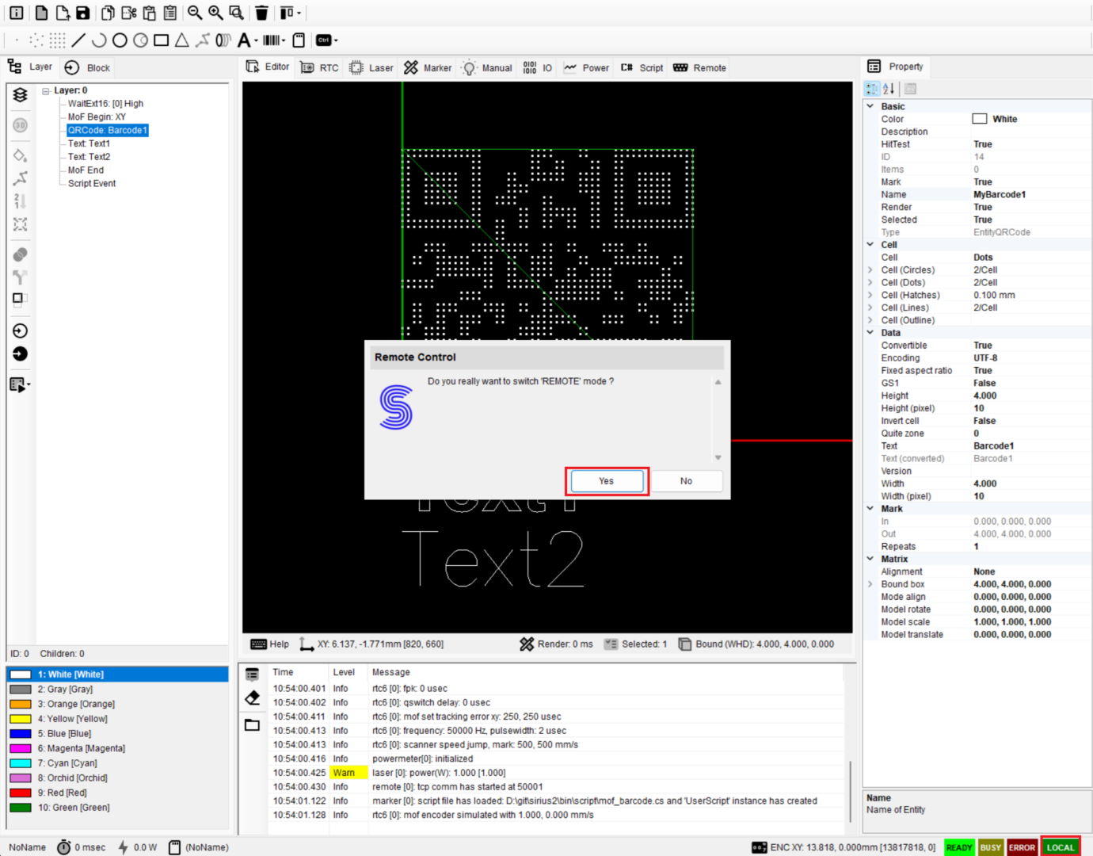The width and height of the screenshot is (1093, 856).
Task: Click the LOCAL mode status indicator
Action: 1061,847
